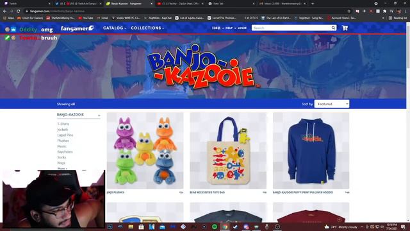
Task: Filter by Jackets category
Action: pyautogui.click(x=63, y=130)
